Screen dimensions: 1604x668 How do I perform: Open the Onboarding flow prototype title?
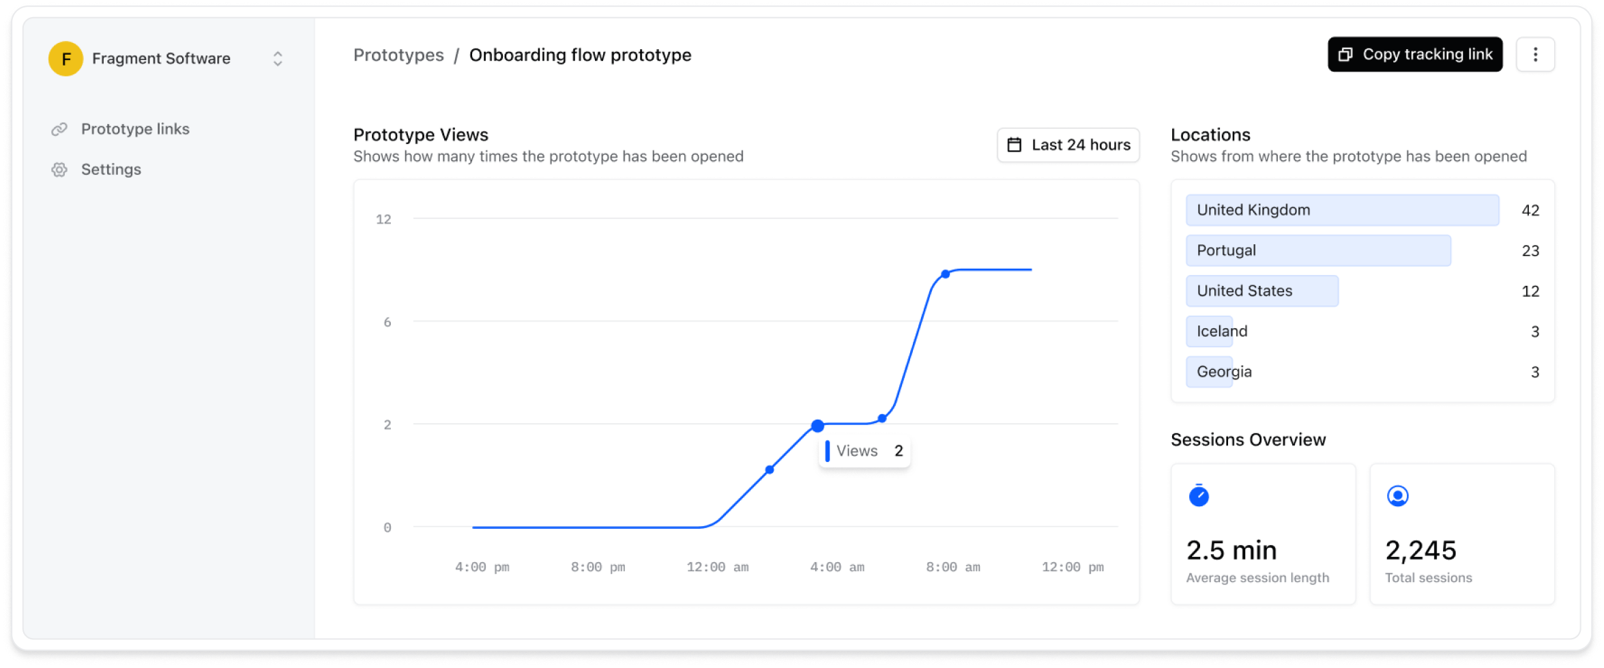[581, 55]
